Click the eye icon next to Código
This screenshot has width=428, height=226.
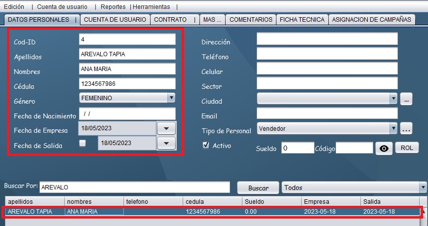pos(384,148)
